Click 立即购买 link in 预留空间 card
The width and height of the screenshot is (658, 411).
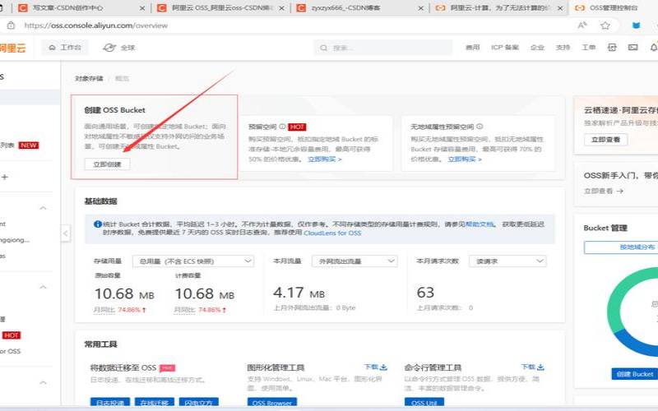click(324, 159)
